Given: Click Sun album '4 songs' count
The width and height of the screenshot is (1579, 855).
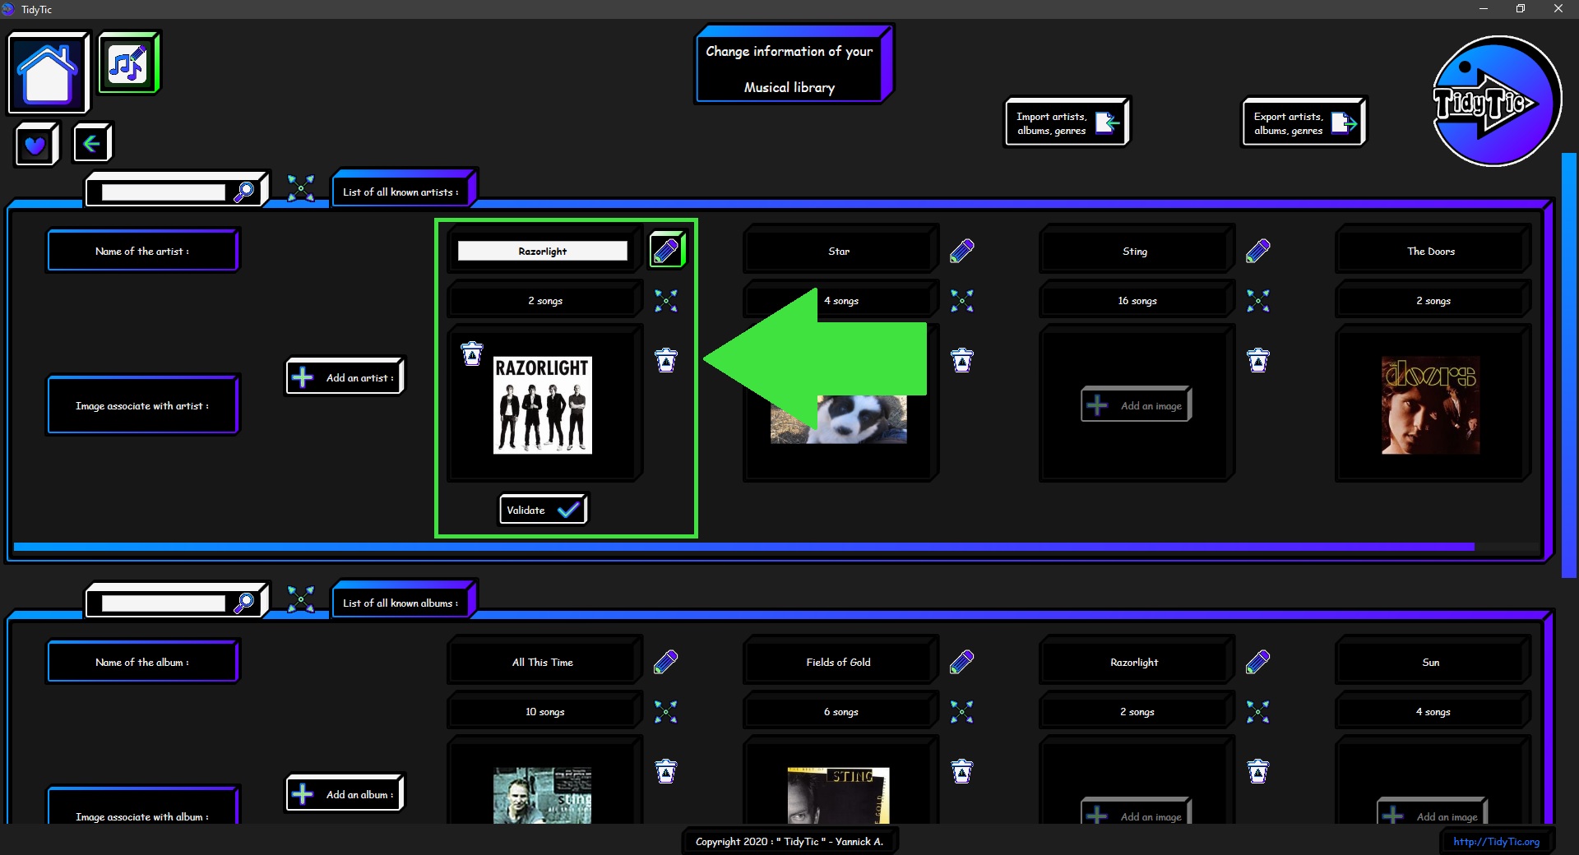Looking at the screenshot, I should pos(1433,712).
